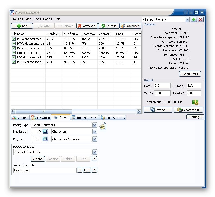This screenshot has width=215, height=197.
Task: Click the Invoice.dot template field
Action: [45, 170]
